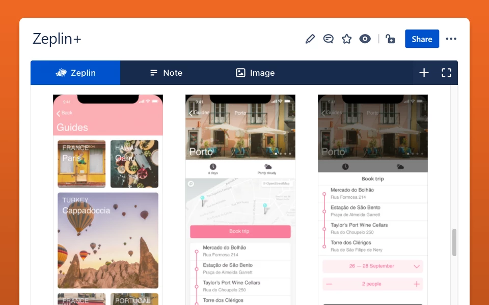Expand the 26 – 28 September date dropdown
This screenshot has height=305, width=489.
tap(373, 266)
